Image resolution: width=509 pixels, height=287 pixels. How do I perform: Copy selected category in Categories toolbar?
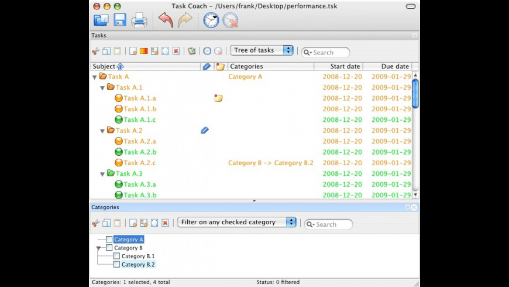click(106, 223)
